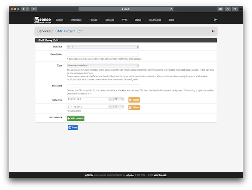Save the IGMP Proxy settings
Image resolution: width=252 pixels, height=190 pixels.
click(72, 128)
